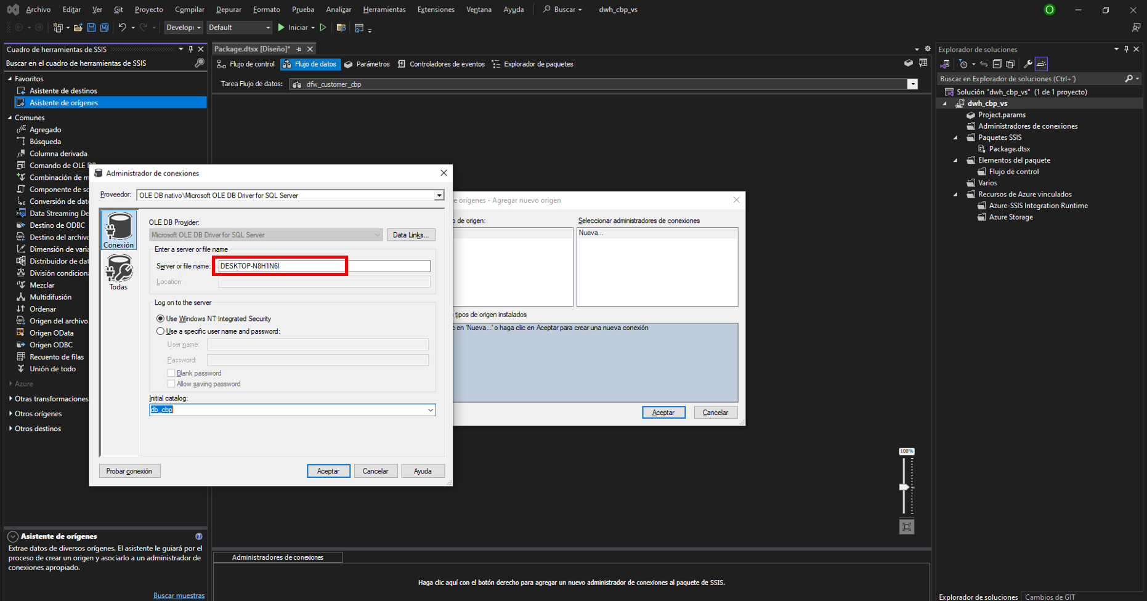Click the Save disk icon in toolbar

click(x=91, y=28)
